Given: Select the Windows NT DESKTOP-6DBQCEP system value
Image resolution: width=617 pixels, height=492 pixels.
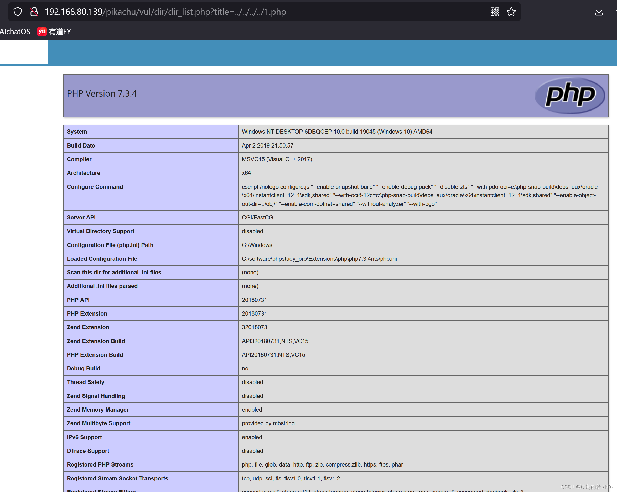Looking at the screenshot, I should point(337,132).
